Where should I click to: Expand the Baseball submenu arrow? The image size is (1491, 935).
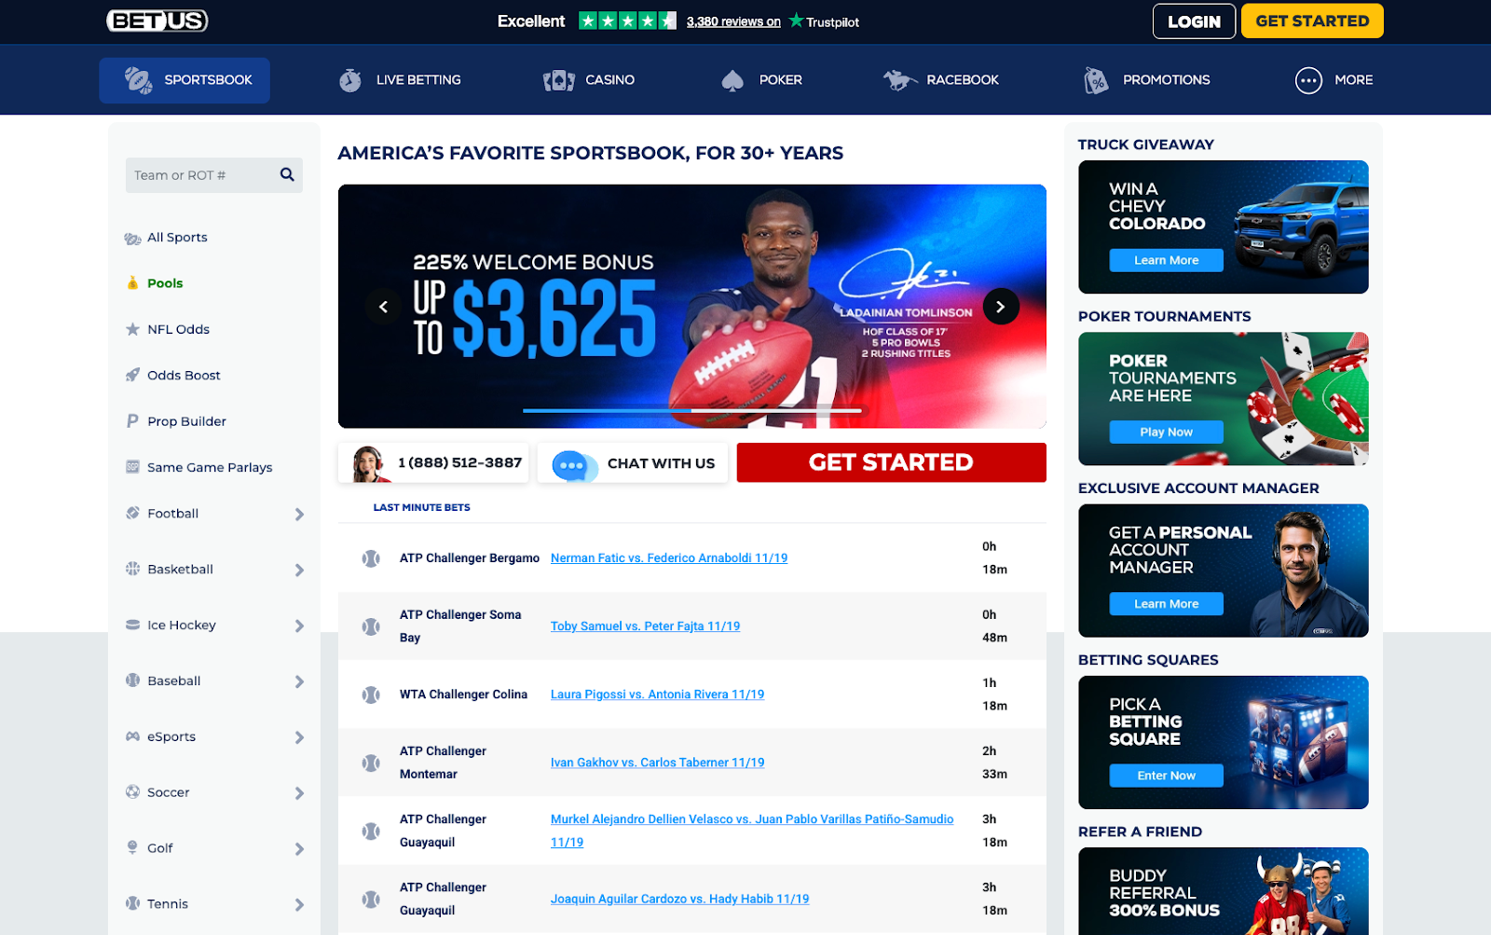[x=299, y=682]
